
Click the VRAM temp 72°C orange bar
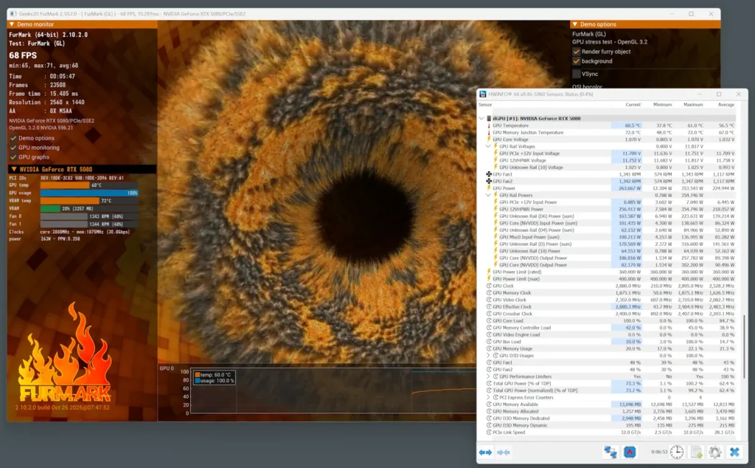[70, 201]
